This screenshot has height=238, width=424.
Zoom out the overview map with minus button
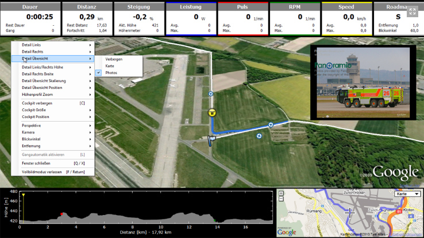click(x=281, y=200)
